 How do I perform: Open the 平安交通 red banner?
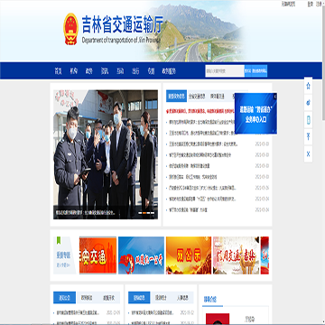tap(97, 255)
